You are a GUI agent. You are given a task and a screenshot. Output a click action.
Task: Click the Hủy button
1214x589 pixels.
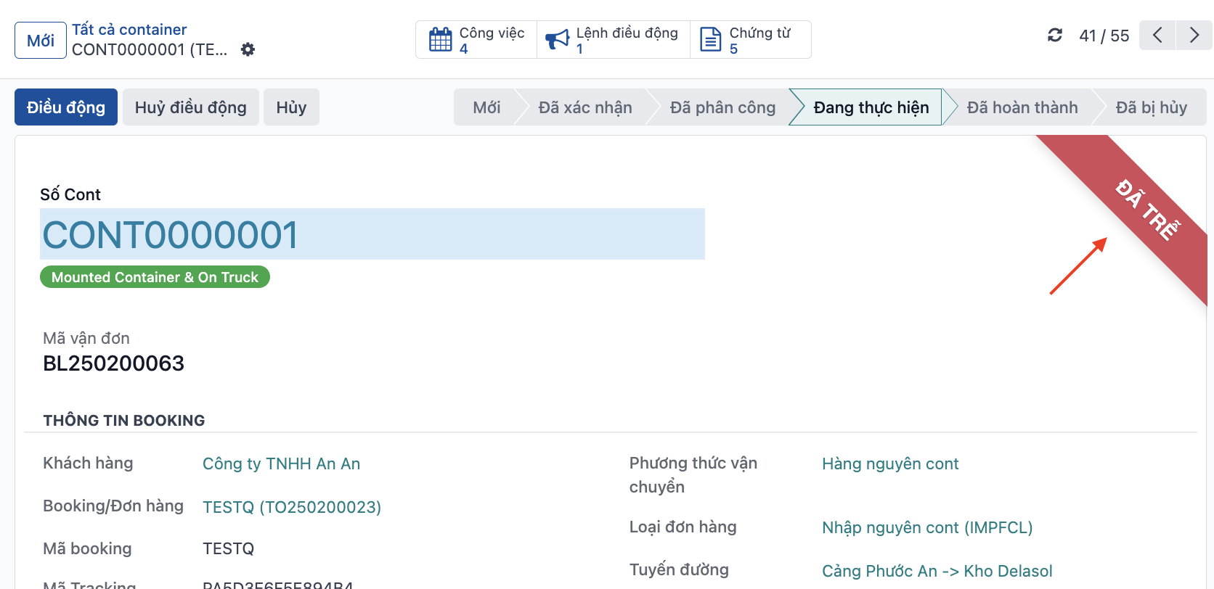[x=291, y=107]
